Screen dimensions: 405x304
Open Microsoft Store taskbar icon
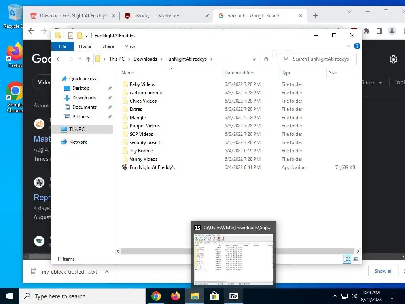pos(214,296)
